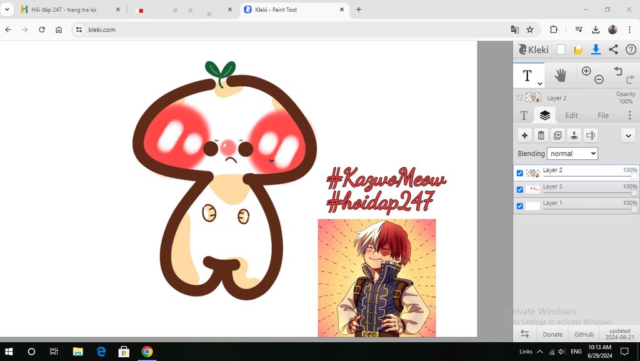Image resolution: width=640 pixels, height=361 pixels.
Task: Expand the tool options arrow beside Text tool
Action: tap(539, 84)
